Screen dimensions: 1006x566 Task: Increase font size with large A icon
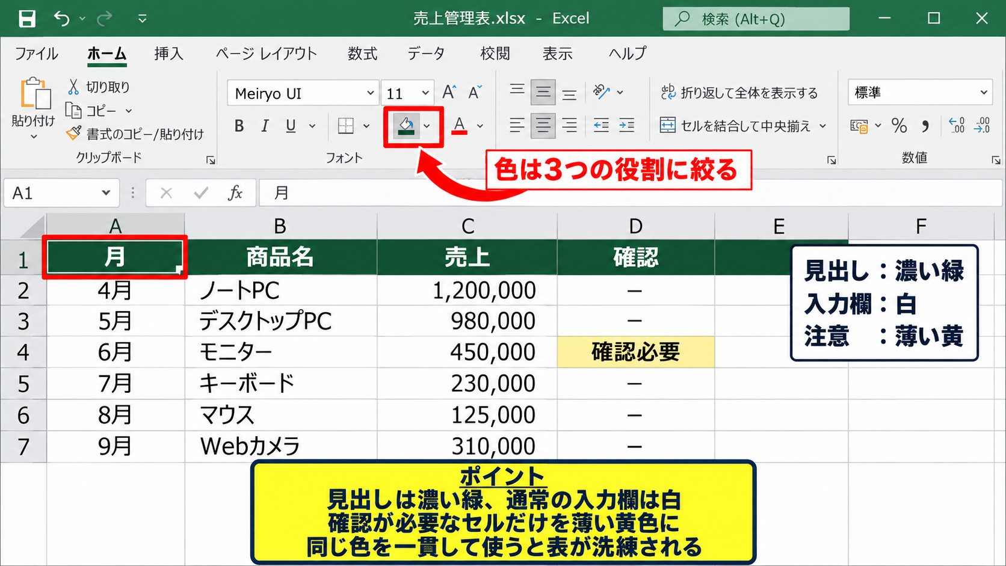click(x=449, y=93)
